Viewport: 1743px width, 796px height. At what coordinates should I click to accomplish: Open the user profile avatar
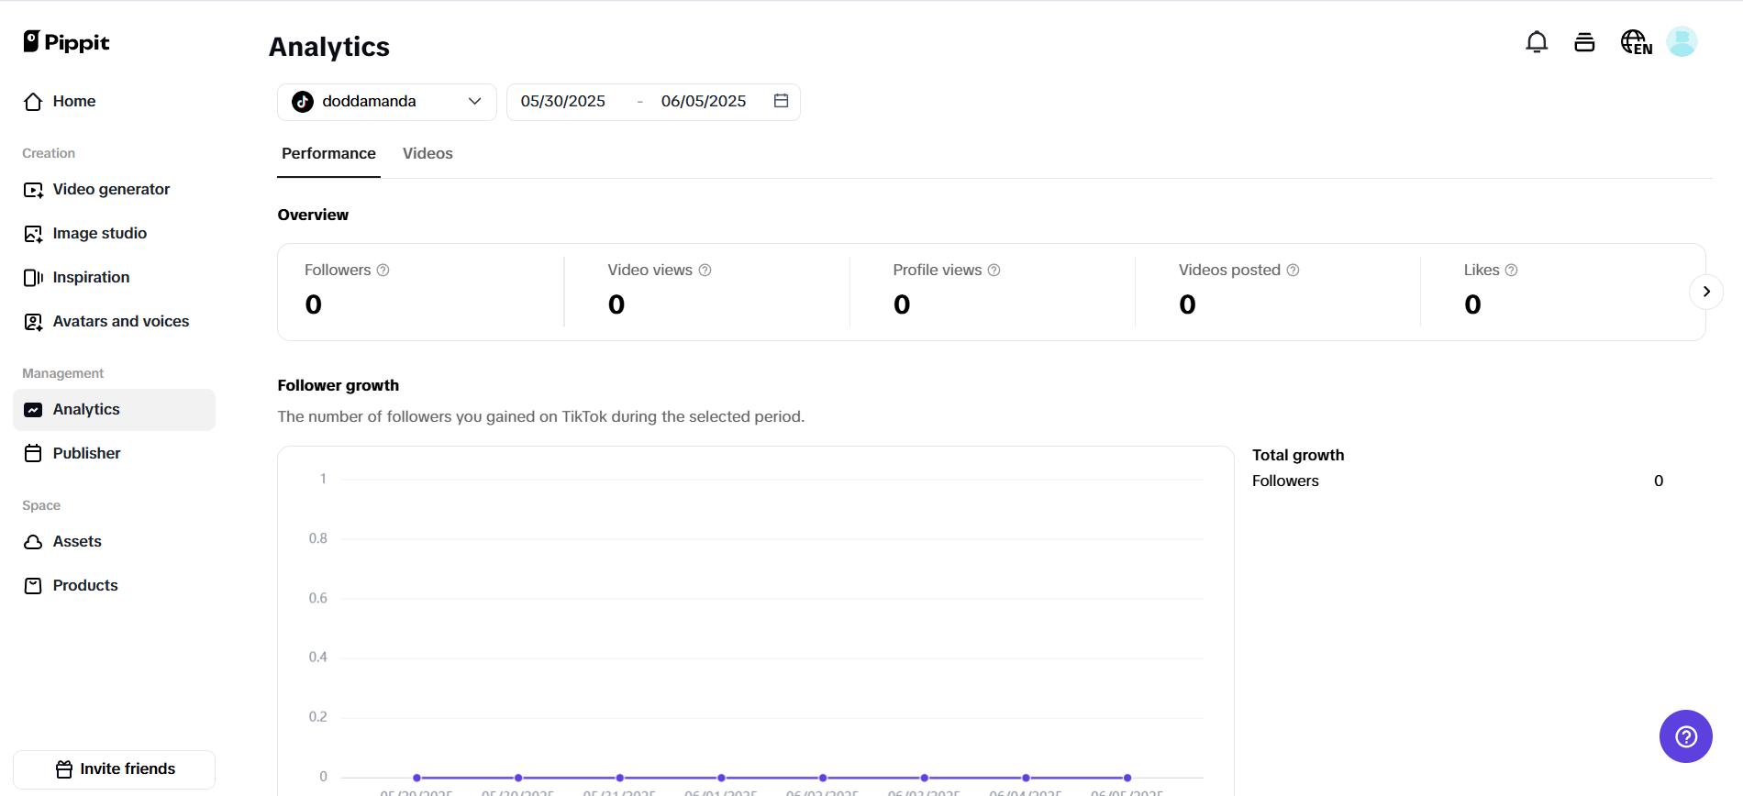pyautogui.click(x=1682, y=41)
